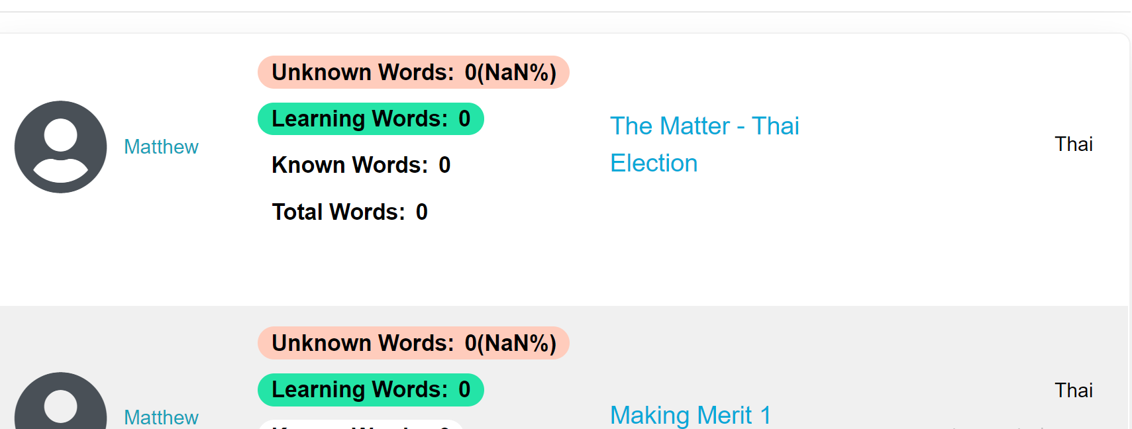Open Matthew's profile link in gray row
This screenshot has width=1132, height=429.
pos(161,417)
